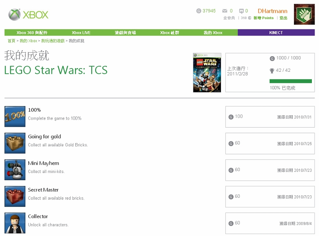
Task: Click the 我玩過的遊戲 breadcrumb link
Action: (x=53, y=41)
